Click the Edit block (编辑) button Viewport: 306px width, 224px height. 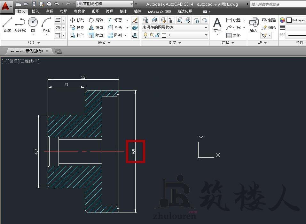click(x=269, y=28)
